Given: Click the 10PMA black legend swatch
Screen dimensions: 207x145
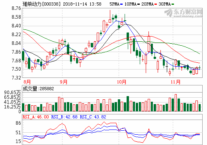Looking at the screenshot, I should click(x=139, y=4).
